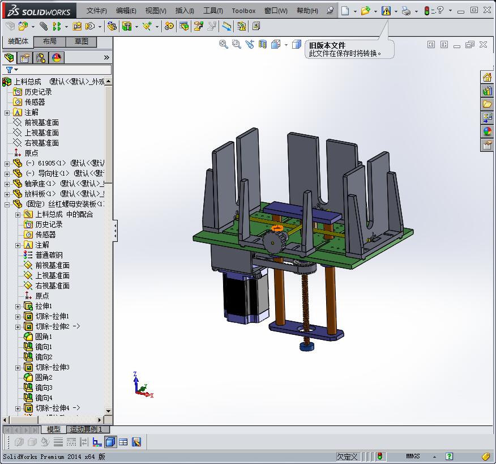Click the Zoom to Area icon

(x=236, y=44)
